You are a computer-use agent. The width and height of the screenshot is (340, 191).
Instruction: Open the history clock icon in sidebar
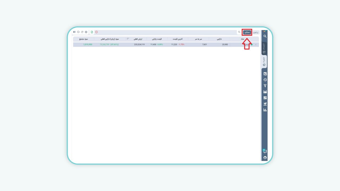265,80
